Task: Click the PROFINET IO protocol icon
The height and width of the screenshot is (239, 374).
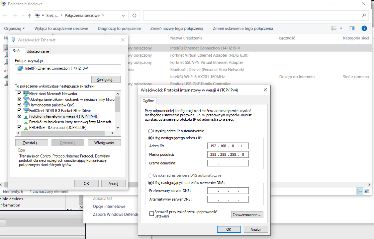Action: click(26, 128)
